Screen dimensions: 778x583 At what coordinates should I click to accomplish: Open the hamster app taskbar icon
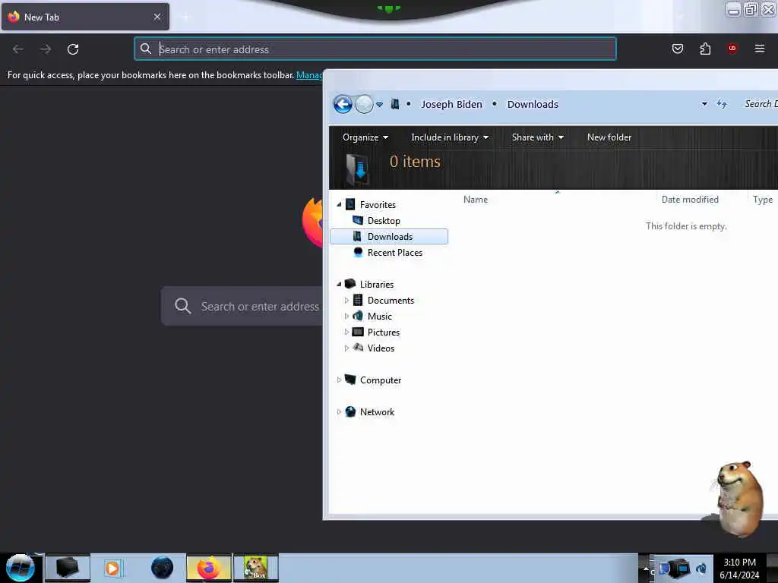point(256,568)
